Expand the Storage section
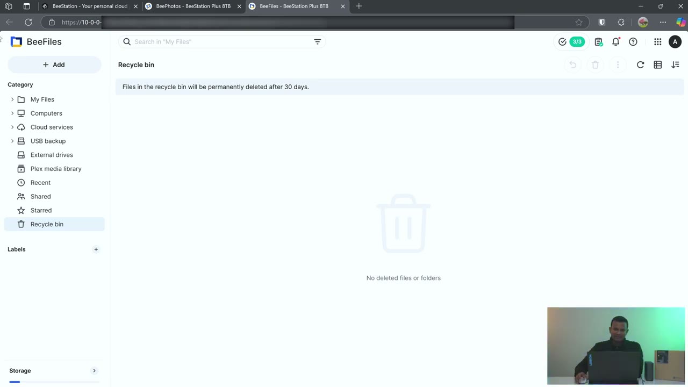The image size is (688, 387). (94, 370)
